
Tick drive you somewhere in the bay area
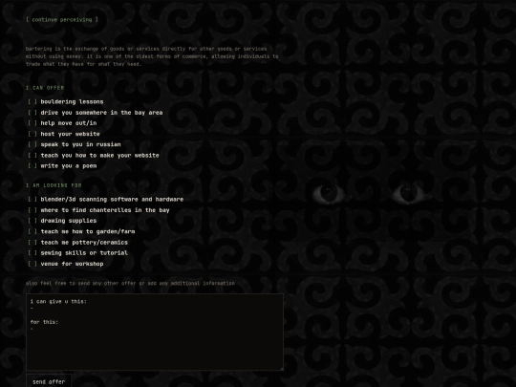coord(32,113)
